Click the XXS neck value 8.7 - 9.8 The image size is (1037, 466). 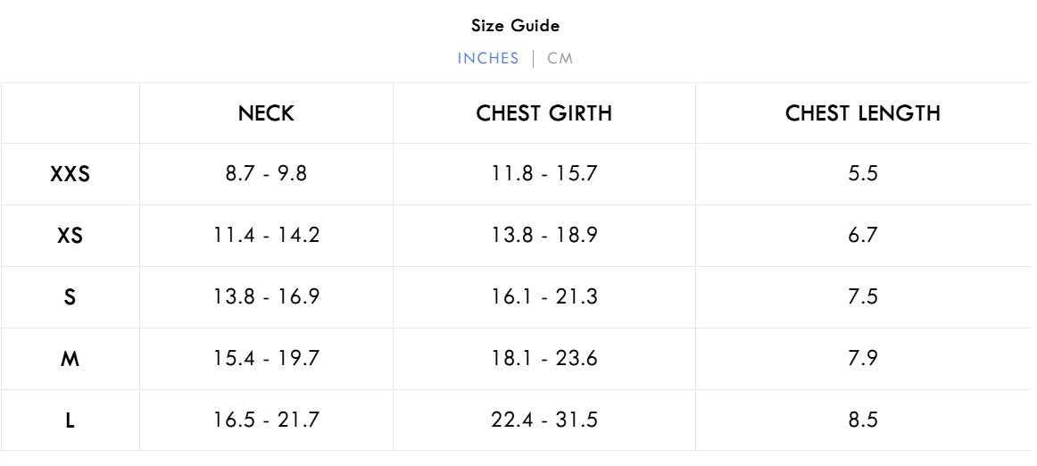point(266,174)
